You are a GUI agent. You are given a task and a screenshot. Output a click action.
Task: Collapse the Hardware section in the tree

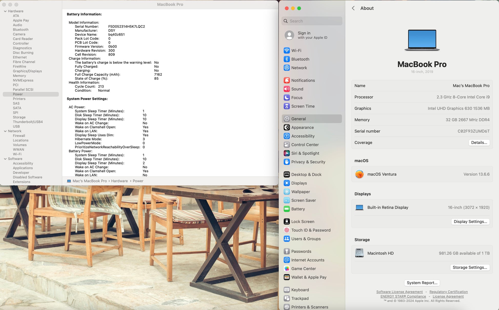pos(5,11)
